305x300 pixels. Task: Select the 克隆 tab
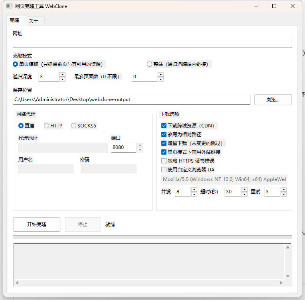(16, 20)
